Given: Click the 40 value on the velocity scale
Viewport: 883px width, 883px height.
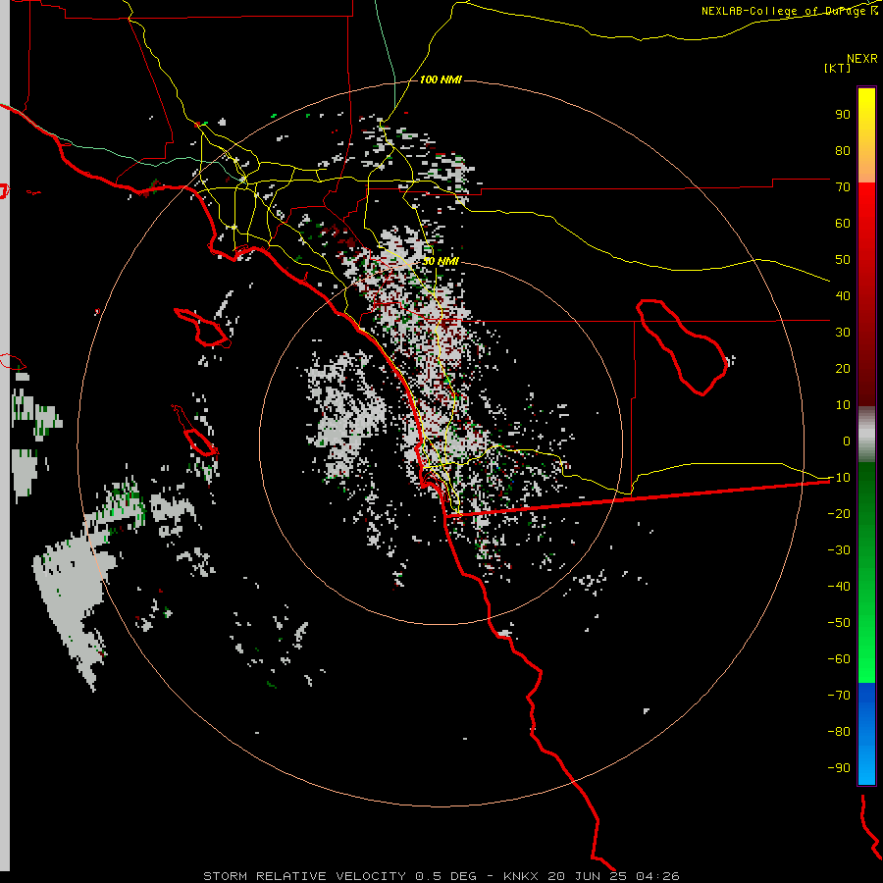Looking at the screenshot, I should pos(843,296).
